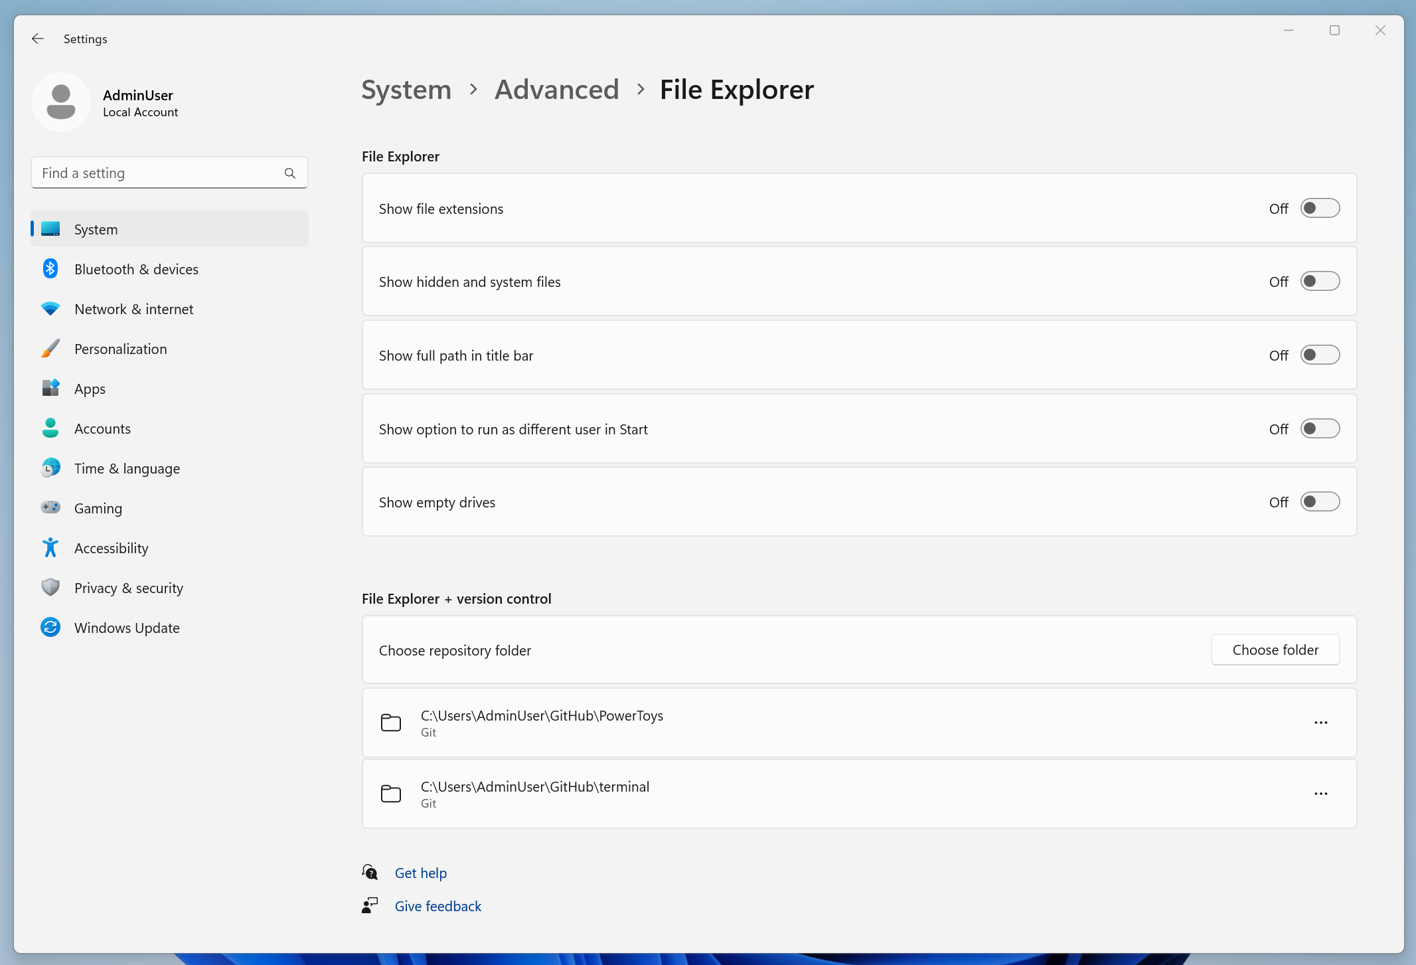
Task: Click the AdminUser account avatar
Action: click(61, 102)
